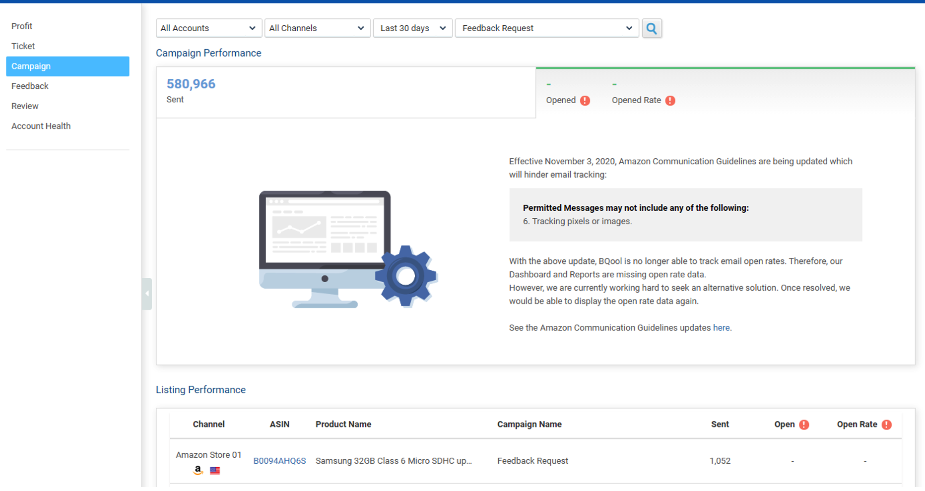Click the Campaign Name column header

(x=529, y=425)
